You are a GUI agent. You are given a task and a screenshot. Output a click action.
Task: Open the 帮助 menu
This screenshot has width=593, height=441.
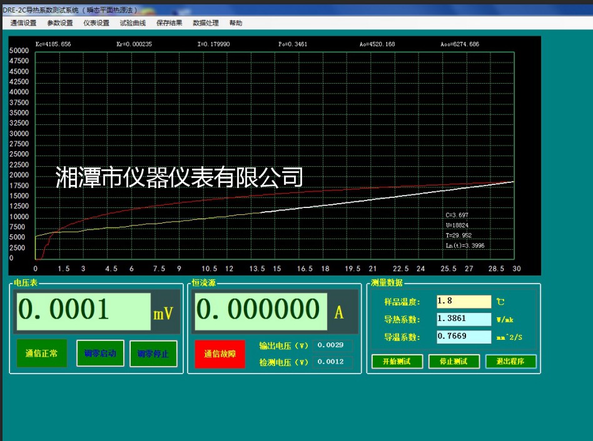tap(236, 23)
